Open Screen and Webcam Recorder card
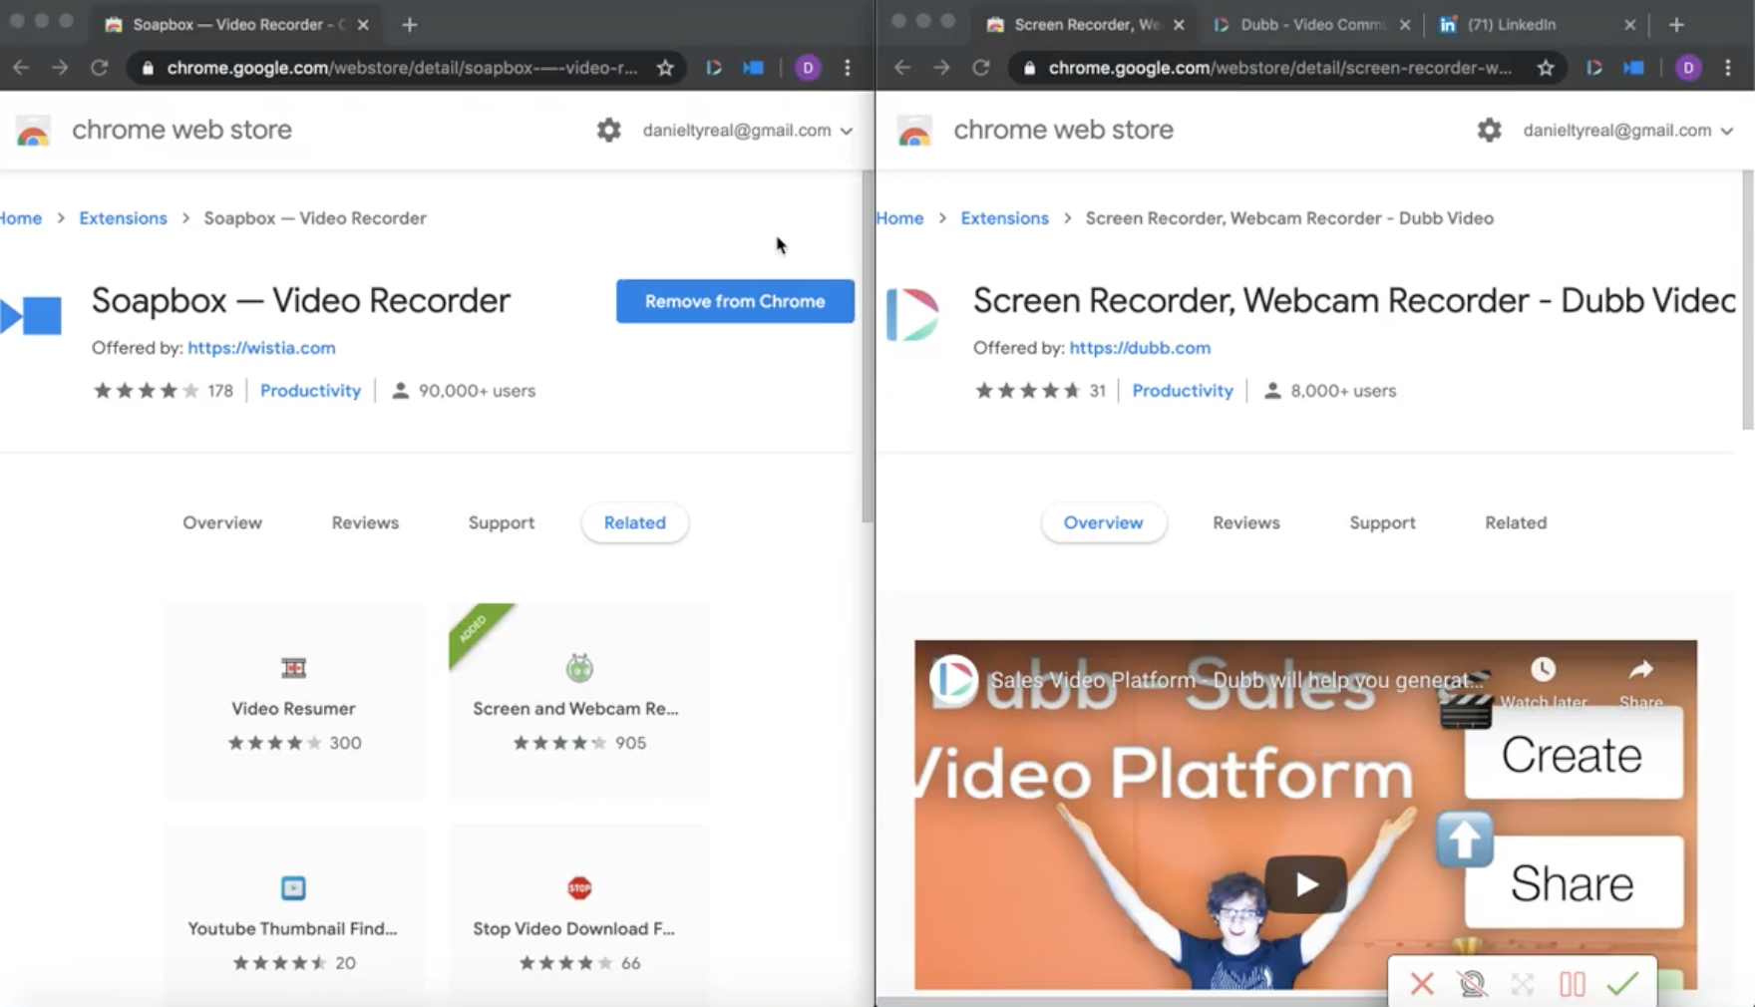1755x1007 pixels. pos(579,701)
